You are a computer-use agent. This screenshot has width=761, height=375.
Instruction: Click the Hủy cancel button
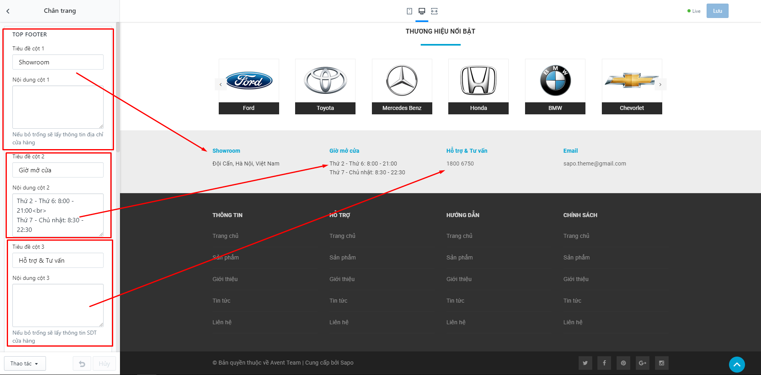point(104,364)
